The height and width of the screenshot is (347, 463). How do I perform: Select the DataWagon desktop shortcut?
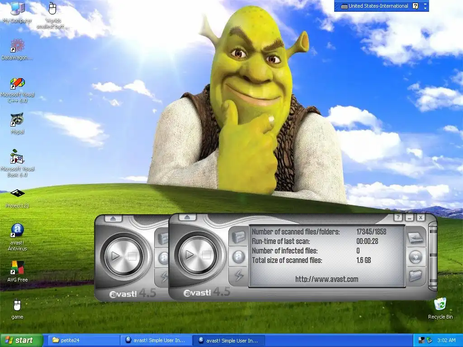coord(17,49)
